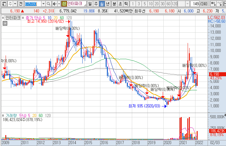The width and height of the screenshot is (226, 146).
Task: Click the orange 20 moving-average legend
Action: coord(55,18)
